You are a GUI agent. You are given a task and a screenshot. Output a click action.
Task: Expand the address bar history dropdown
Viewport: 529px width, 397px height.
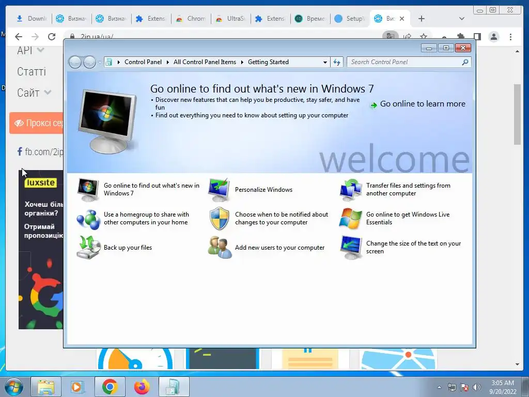(325, 62)
